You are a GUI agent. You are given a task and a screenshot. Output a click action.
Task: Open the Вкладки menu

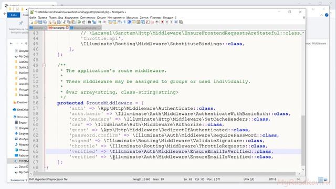tap(168, 17)
